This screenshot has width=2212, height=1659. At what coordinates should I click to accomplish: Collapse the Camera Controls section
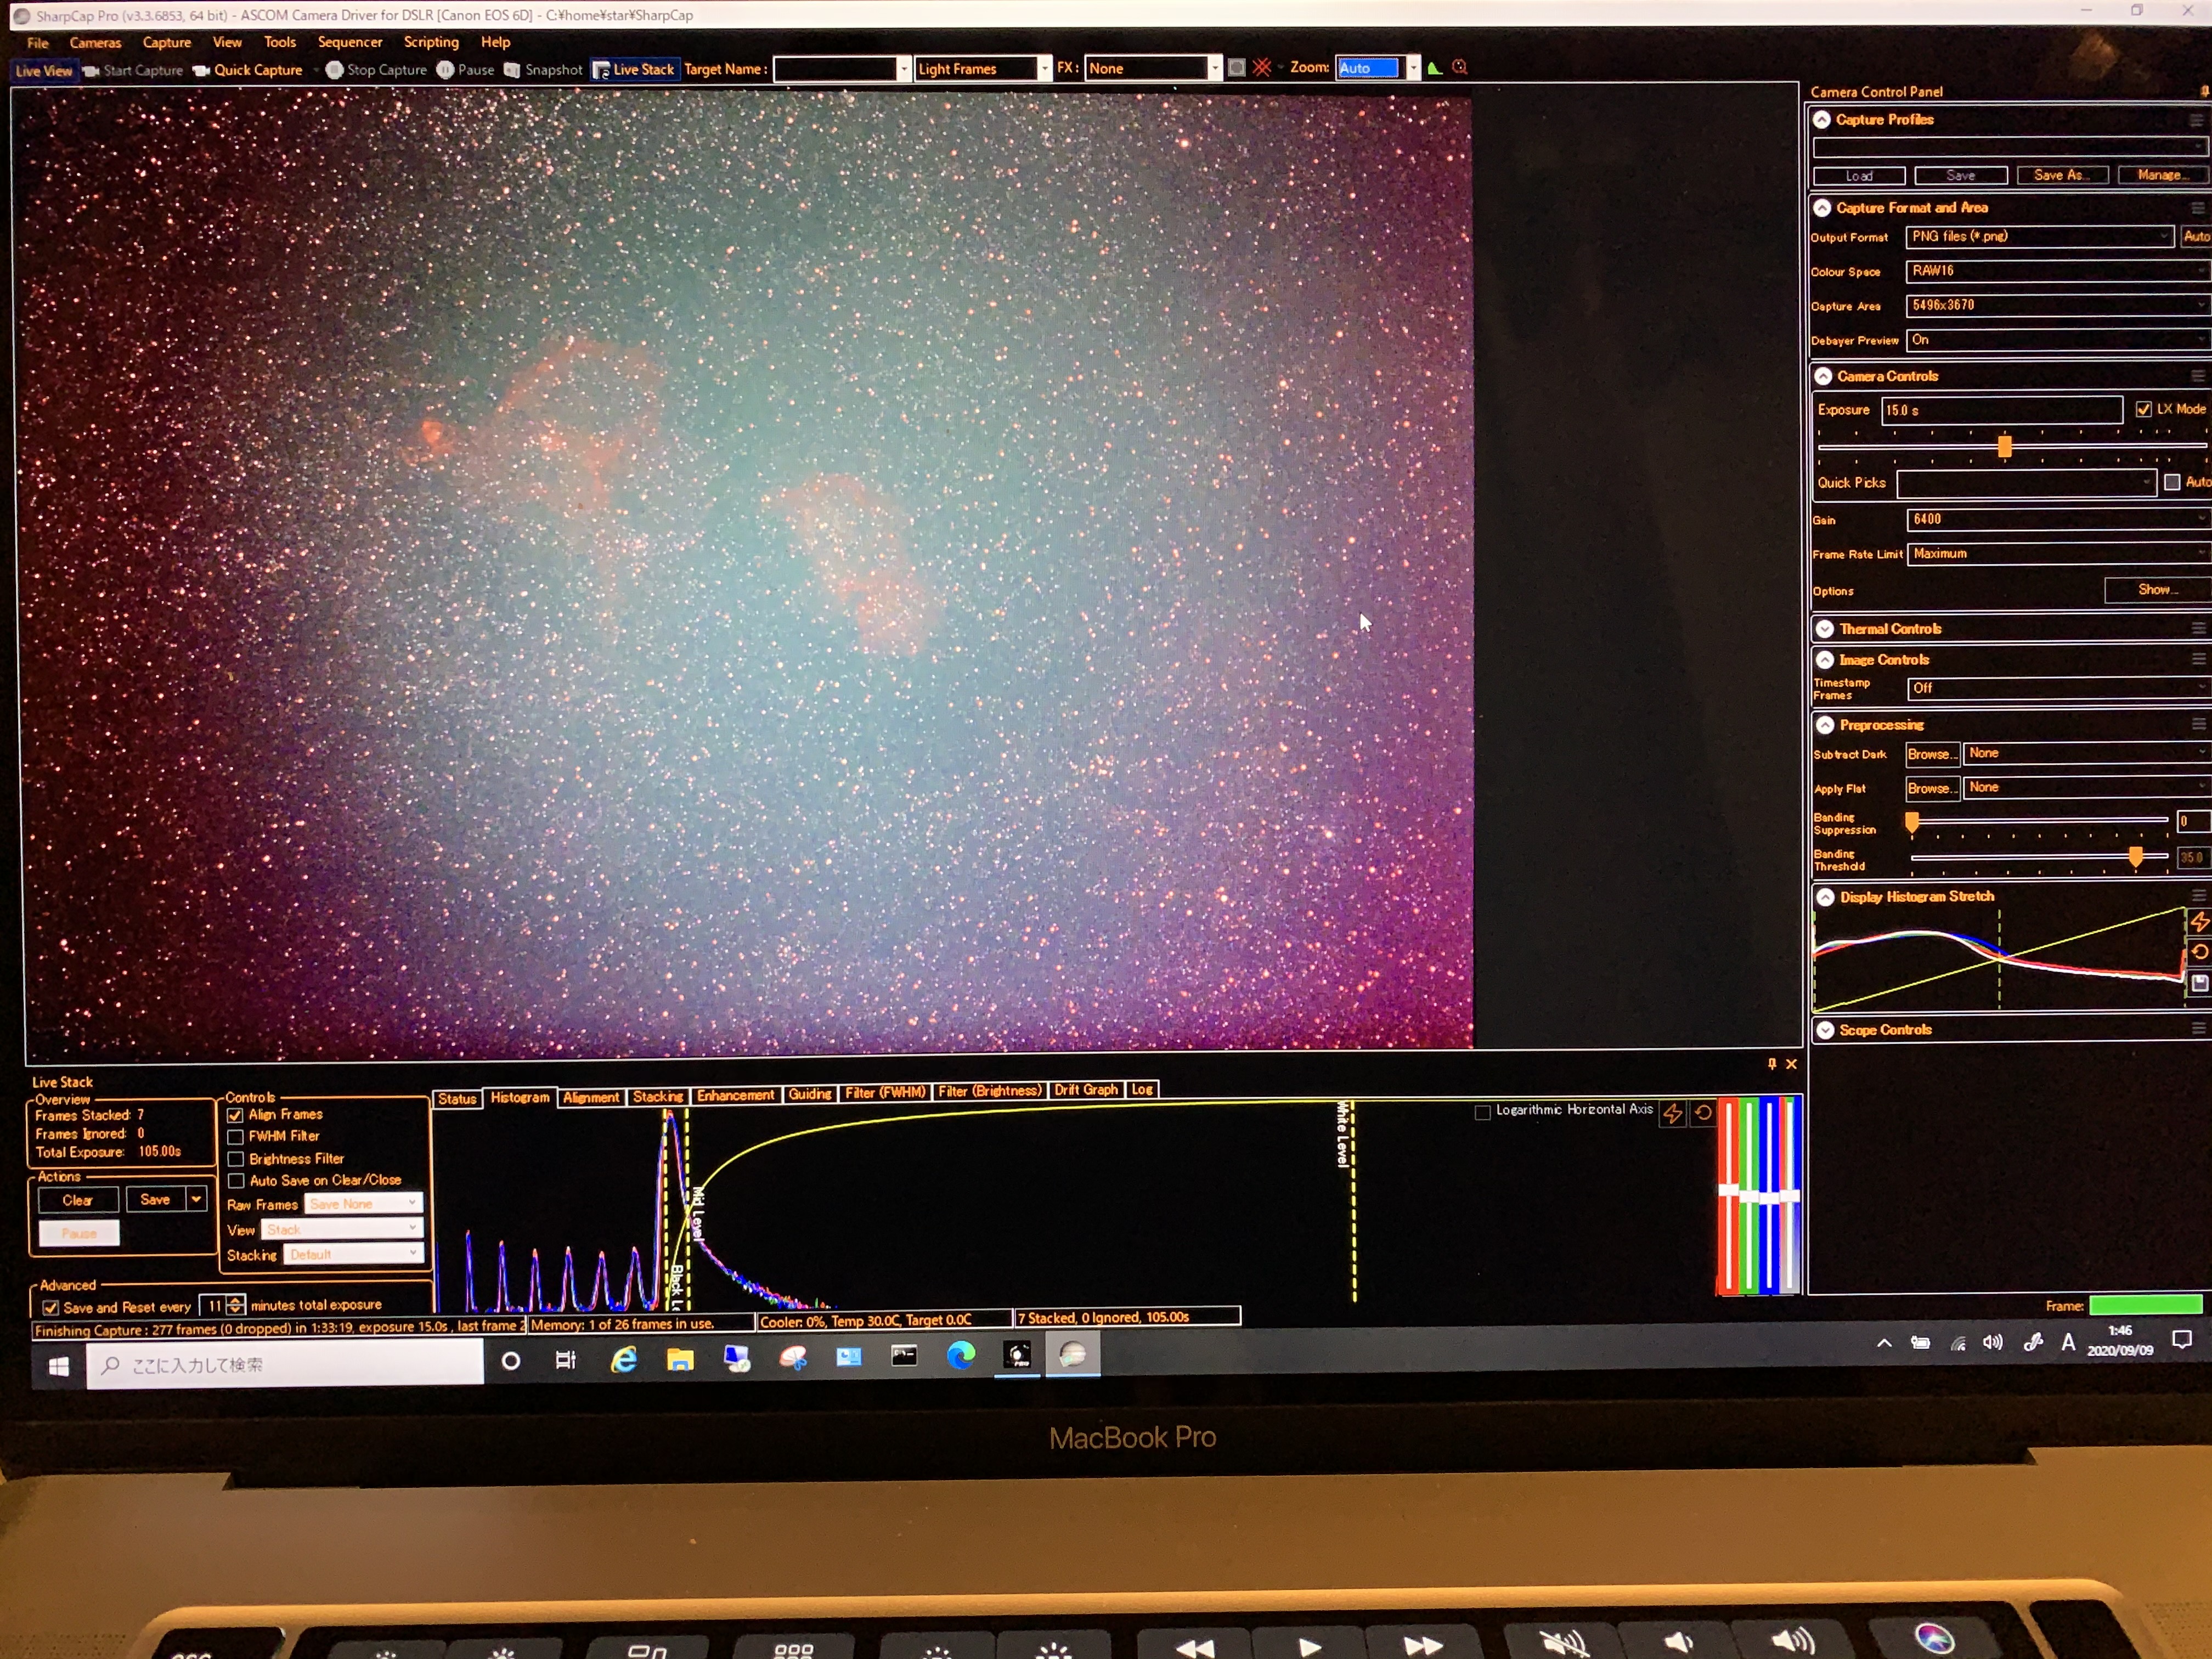point(1823,376)
